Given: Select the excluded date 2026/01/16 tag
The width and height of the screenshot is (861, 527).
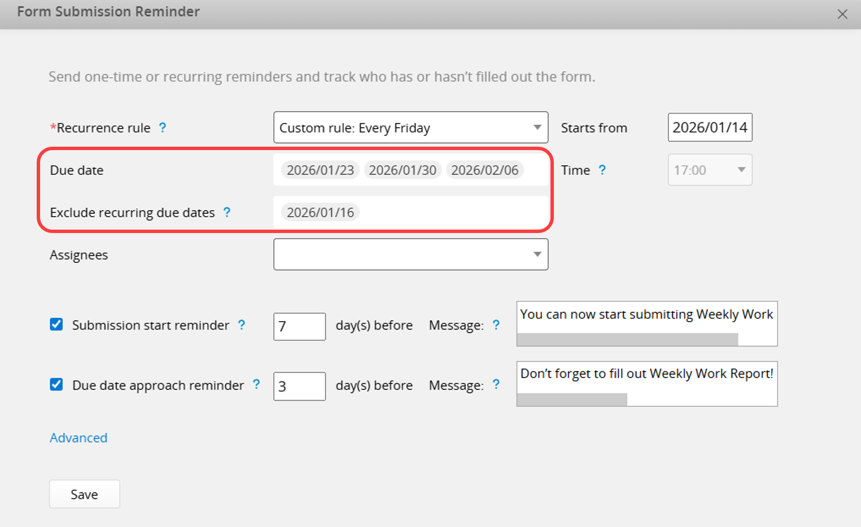Looking at the screenshot, I should 320,212.
